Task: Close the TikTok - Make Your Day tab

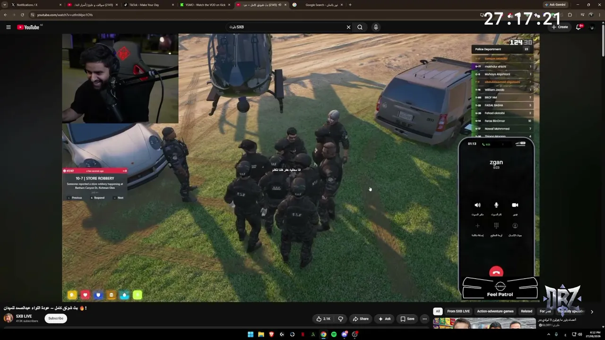Action: coord(173,5)
